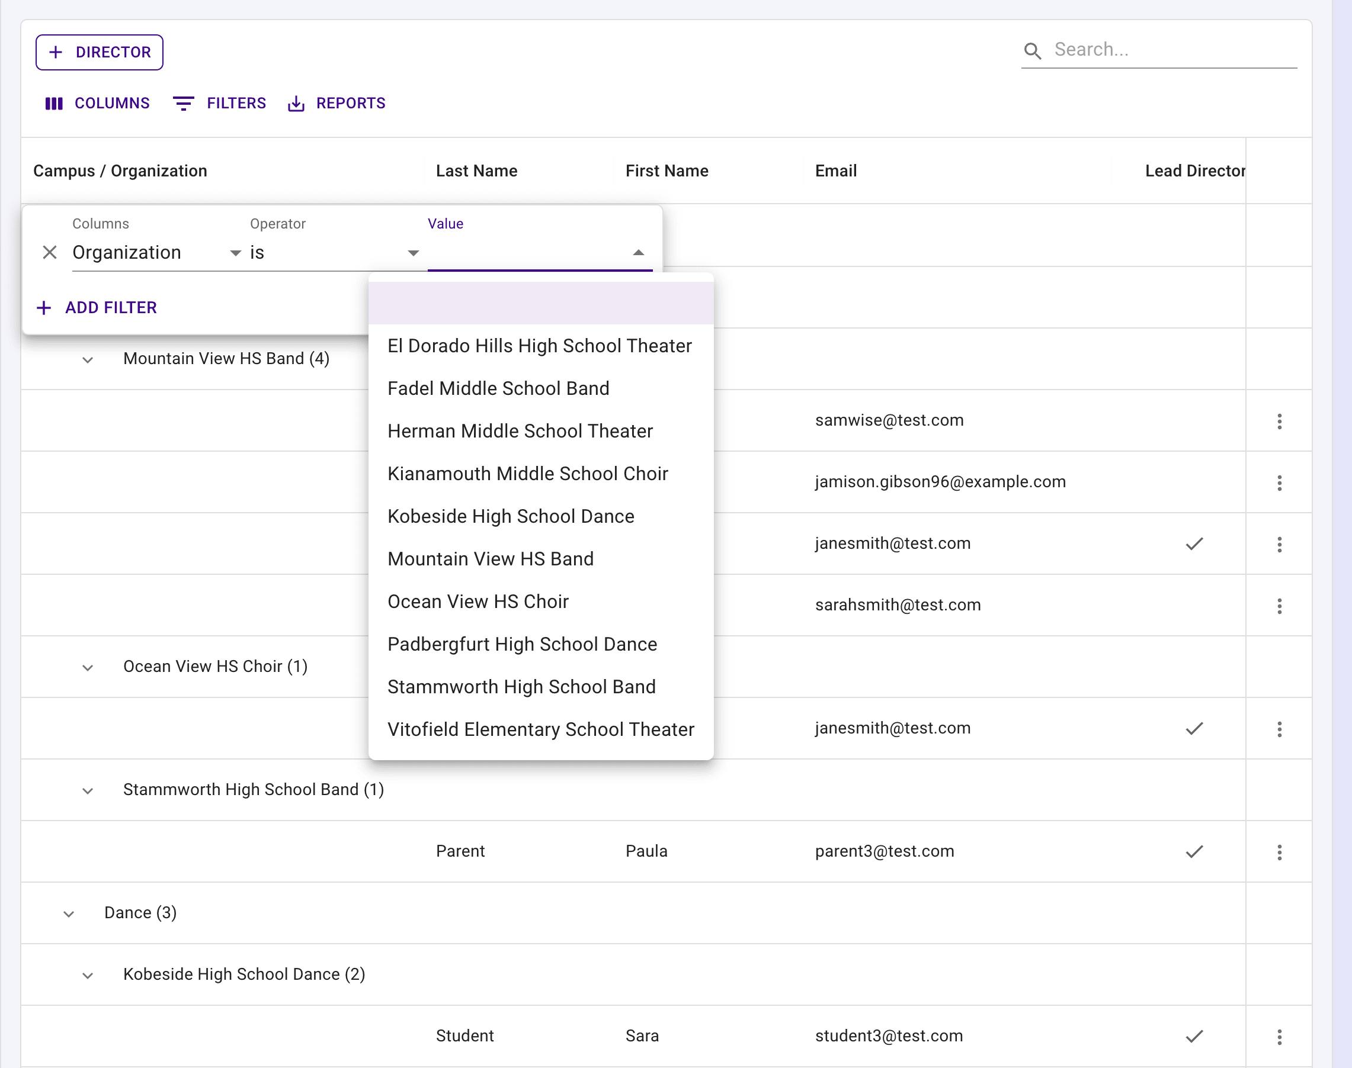Sort by Email column header

[835, 171]
